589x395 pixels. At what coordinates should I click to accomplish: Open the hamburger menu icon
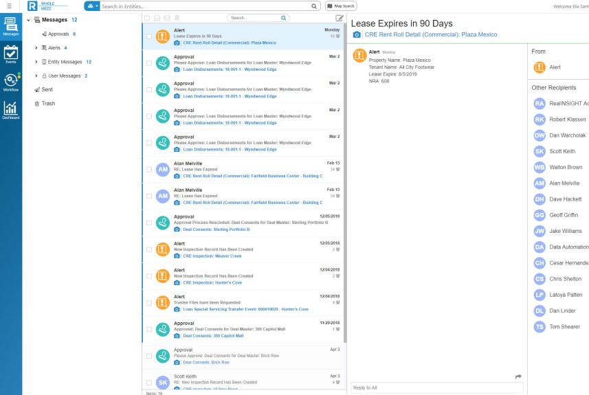pyautogui.click(x=9, y=6)
